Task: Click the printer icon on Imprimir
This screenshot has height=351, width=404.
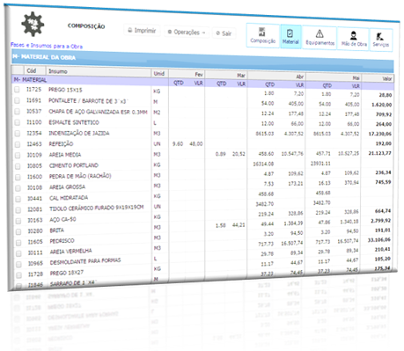Action: click(x=130, y=30)
